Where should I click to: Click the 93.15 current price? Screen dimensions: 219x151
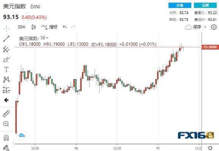(11, 17)
